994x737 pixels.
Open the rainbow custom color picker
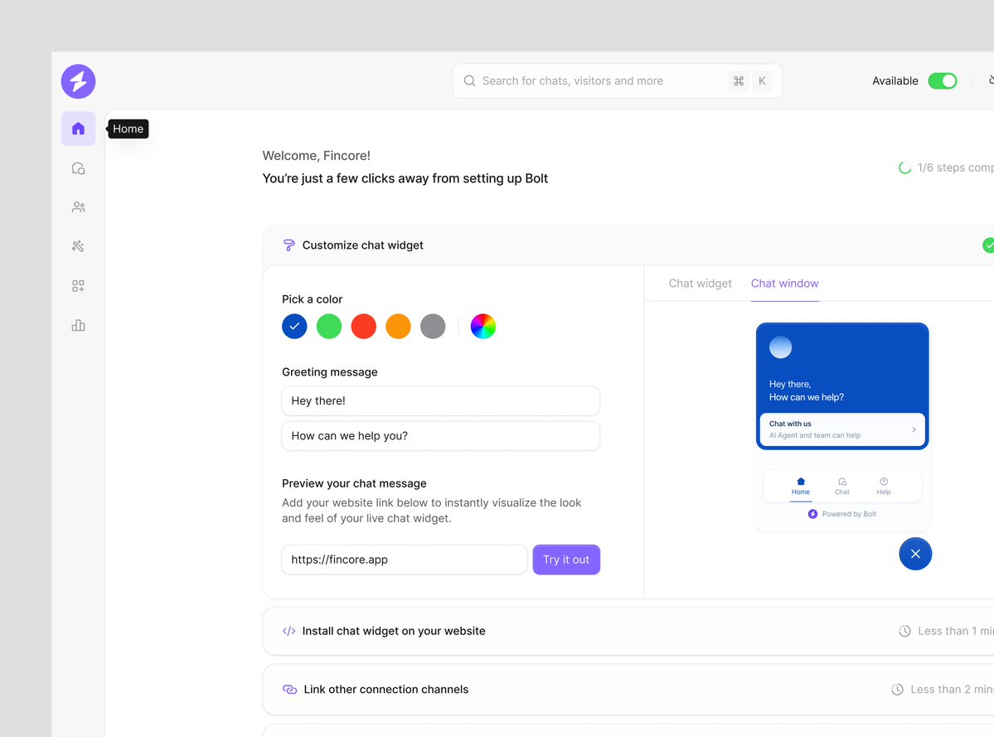click(483, 327)
